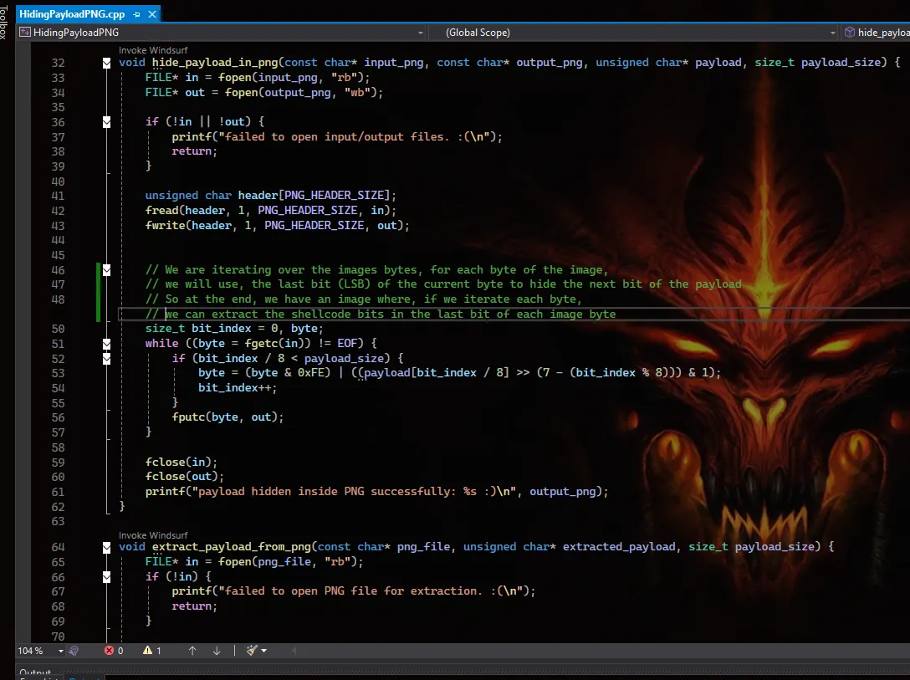Click the up arrow to go to previous issue
This screenshot has width=910, height=680.
[192, 650]
